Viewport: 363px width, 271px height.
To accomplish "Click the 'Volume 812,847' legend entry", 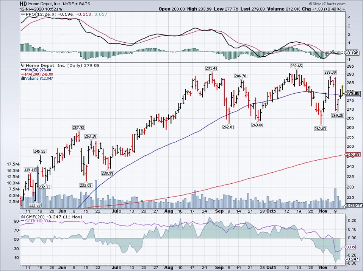I will [39, 79].
